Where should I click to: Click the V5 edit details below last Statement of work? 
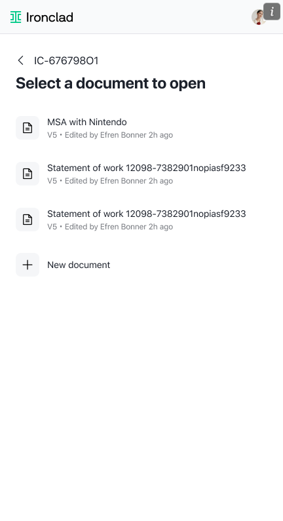pos(110,227)
